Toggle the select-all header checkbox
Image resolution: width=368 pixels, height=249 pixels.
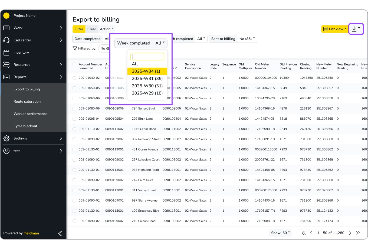pos(74,64)
